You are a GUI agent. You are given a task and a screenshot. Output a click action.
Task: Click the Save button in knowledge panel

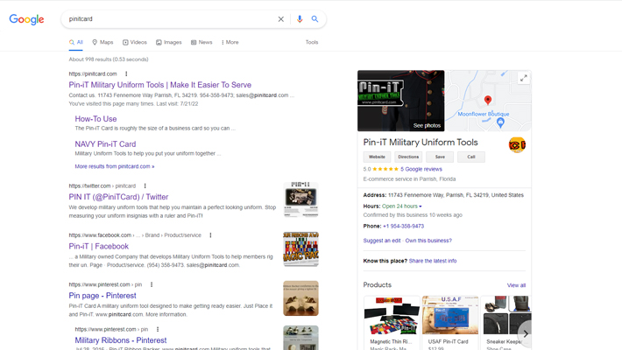440,157
